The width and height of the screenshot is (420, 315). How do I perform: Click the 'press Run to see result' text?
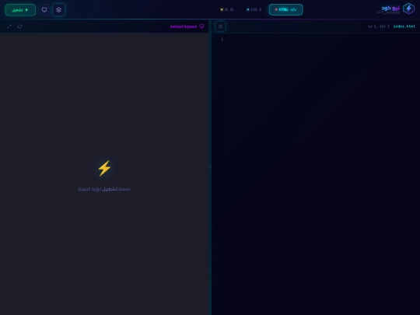104,189
